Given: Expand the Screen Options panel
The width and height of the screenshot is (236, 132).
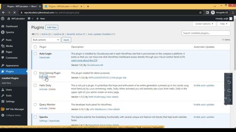Looking at the screenshot, I should pyautogui.click(x=204, y=24).
